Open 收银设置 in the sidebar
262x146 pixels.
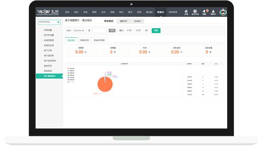point(48,30)
